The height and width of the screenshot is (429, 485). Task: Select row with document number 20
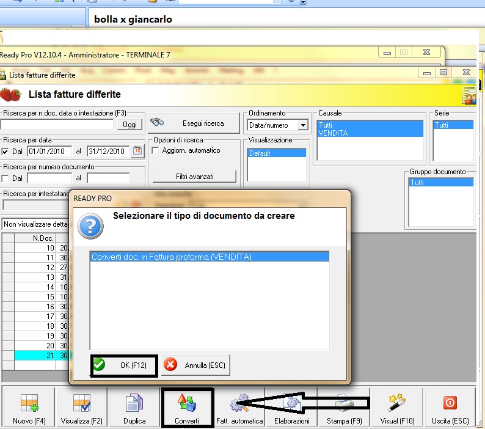pyautogui.click(x=35, y=345)
